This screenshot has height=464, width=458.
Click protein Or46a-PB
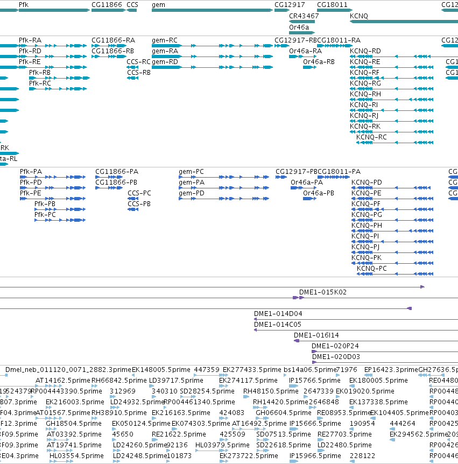click(x=309, y=199)
